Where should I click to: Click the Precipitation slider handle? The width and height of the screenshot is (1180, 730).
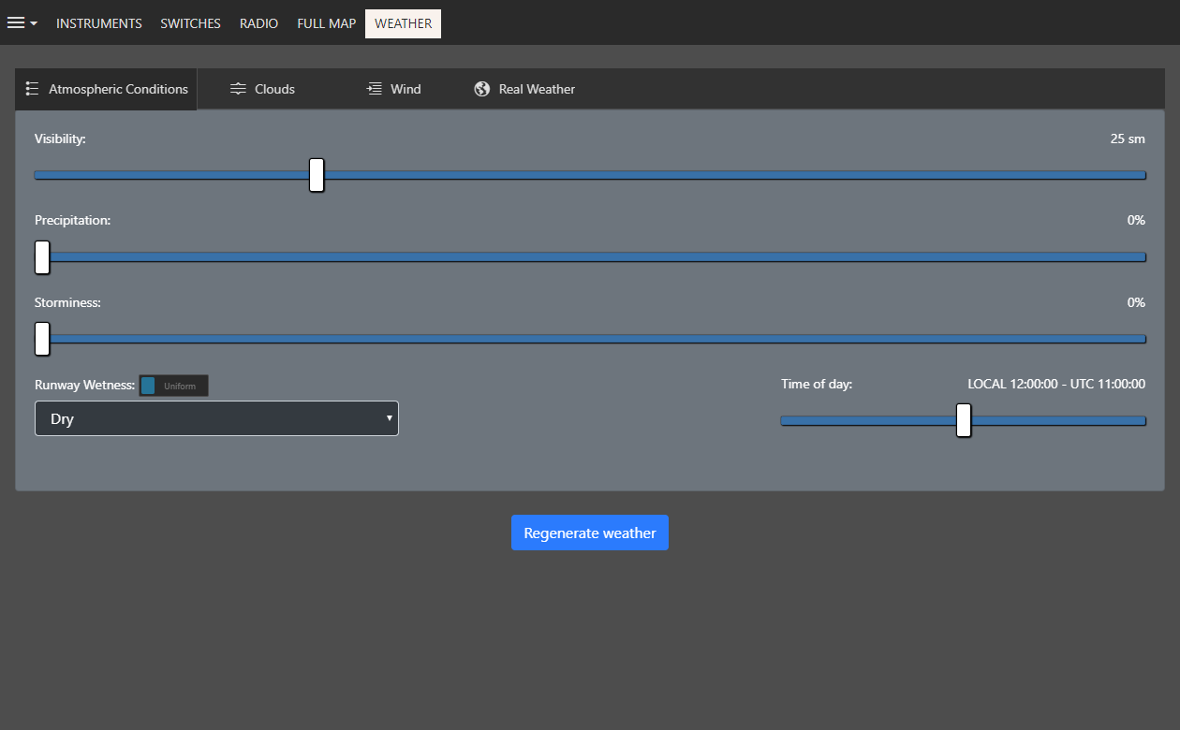tap(42, 256)
